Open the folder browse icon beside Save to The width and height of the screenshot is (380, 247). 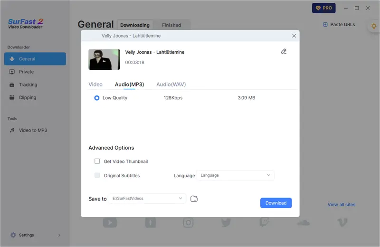coord(194,199)
